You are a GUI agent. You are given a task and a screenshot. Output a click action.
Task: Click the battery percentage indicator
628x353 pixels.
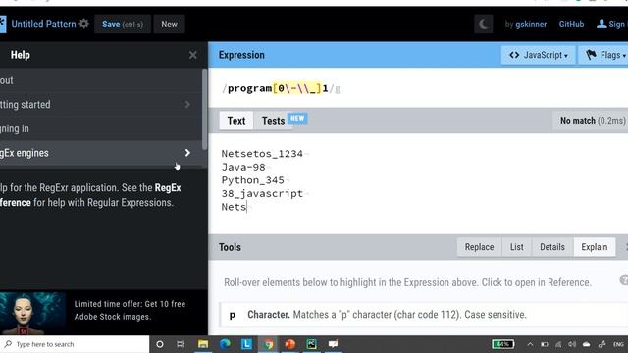(502, 344)
